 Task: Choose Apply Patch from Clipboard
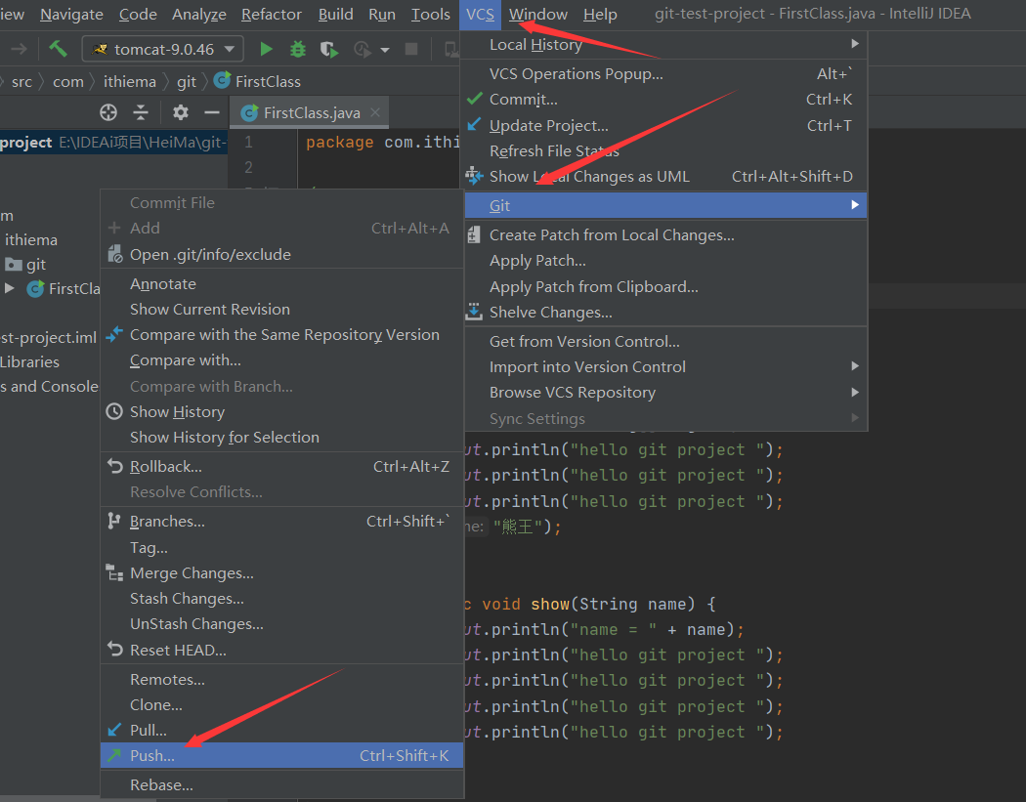click(664, 286)
